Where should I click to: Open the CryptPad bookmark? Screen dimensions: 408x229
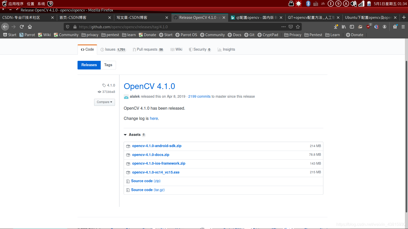point(268,35)
